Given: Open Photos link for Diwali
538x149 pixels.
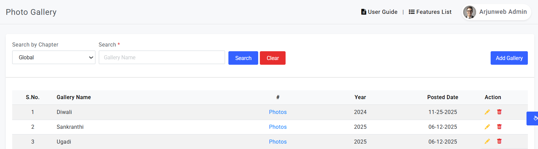Looking at the screenshot, I should coord(278,112).
